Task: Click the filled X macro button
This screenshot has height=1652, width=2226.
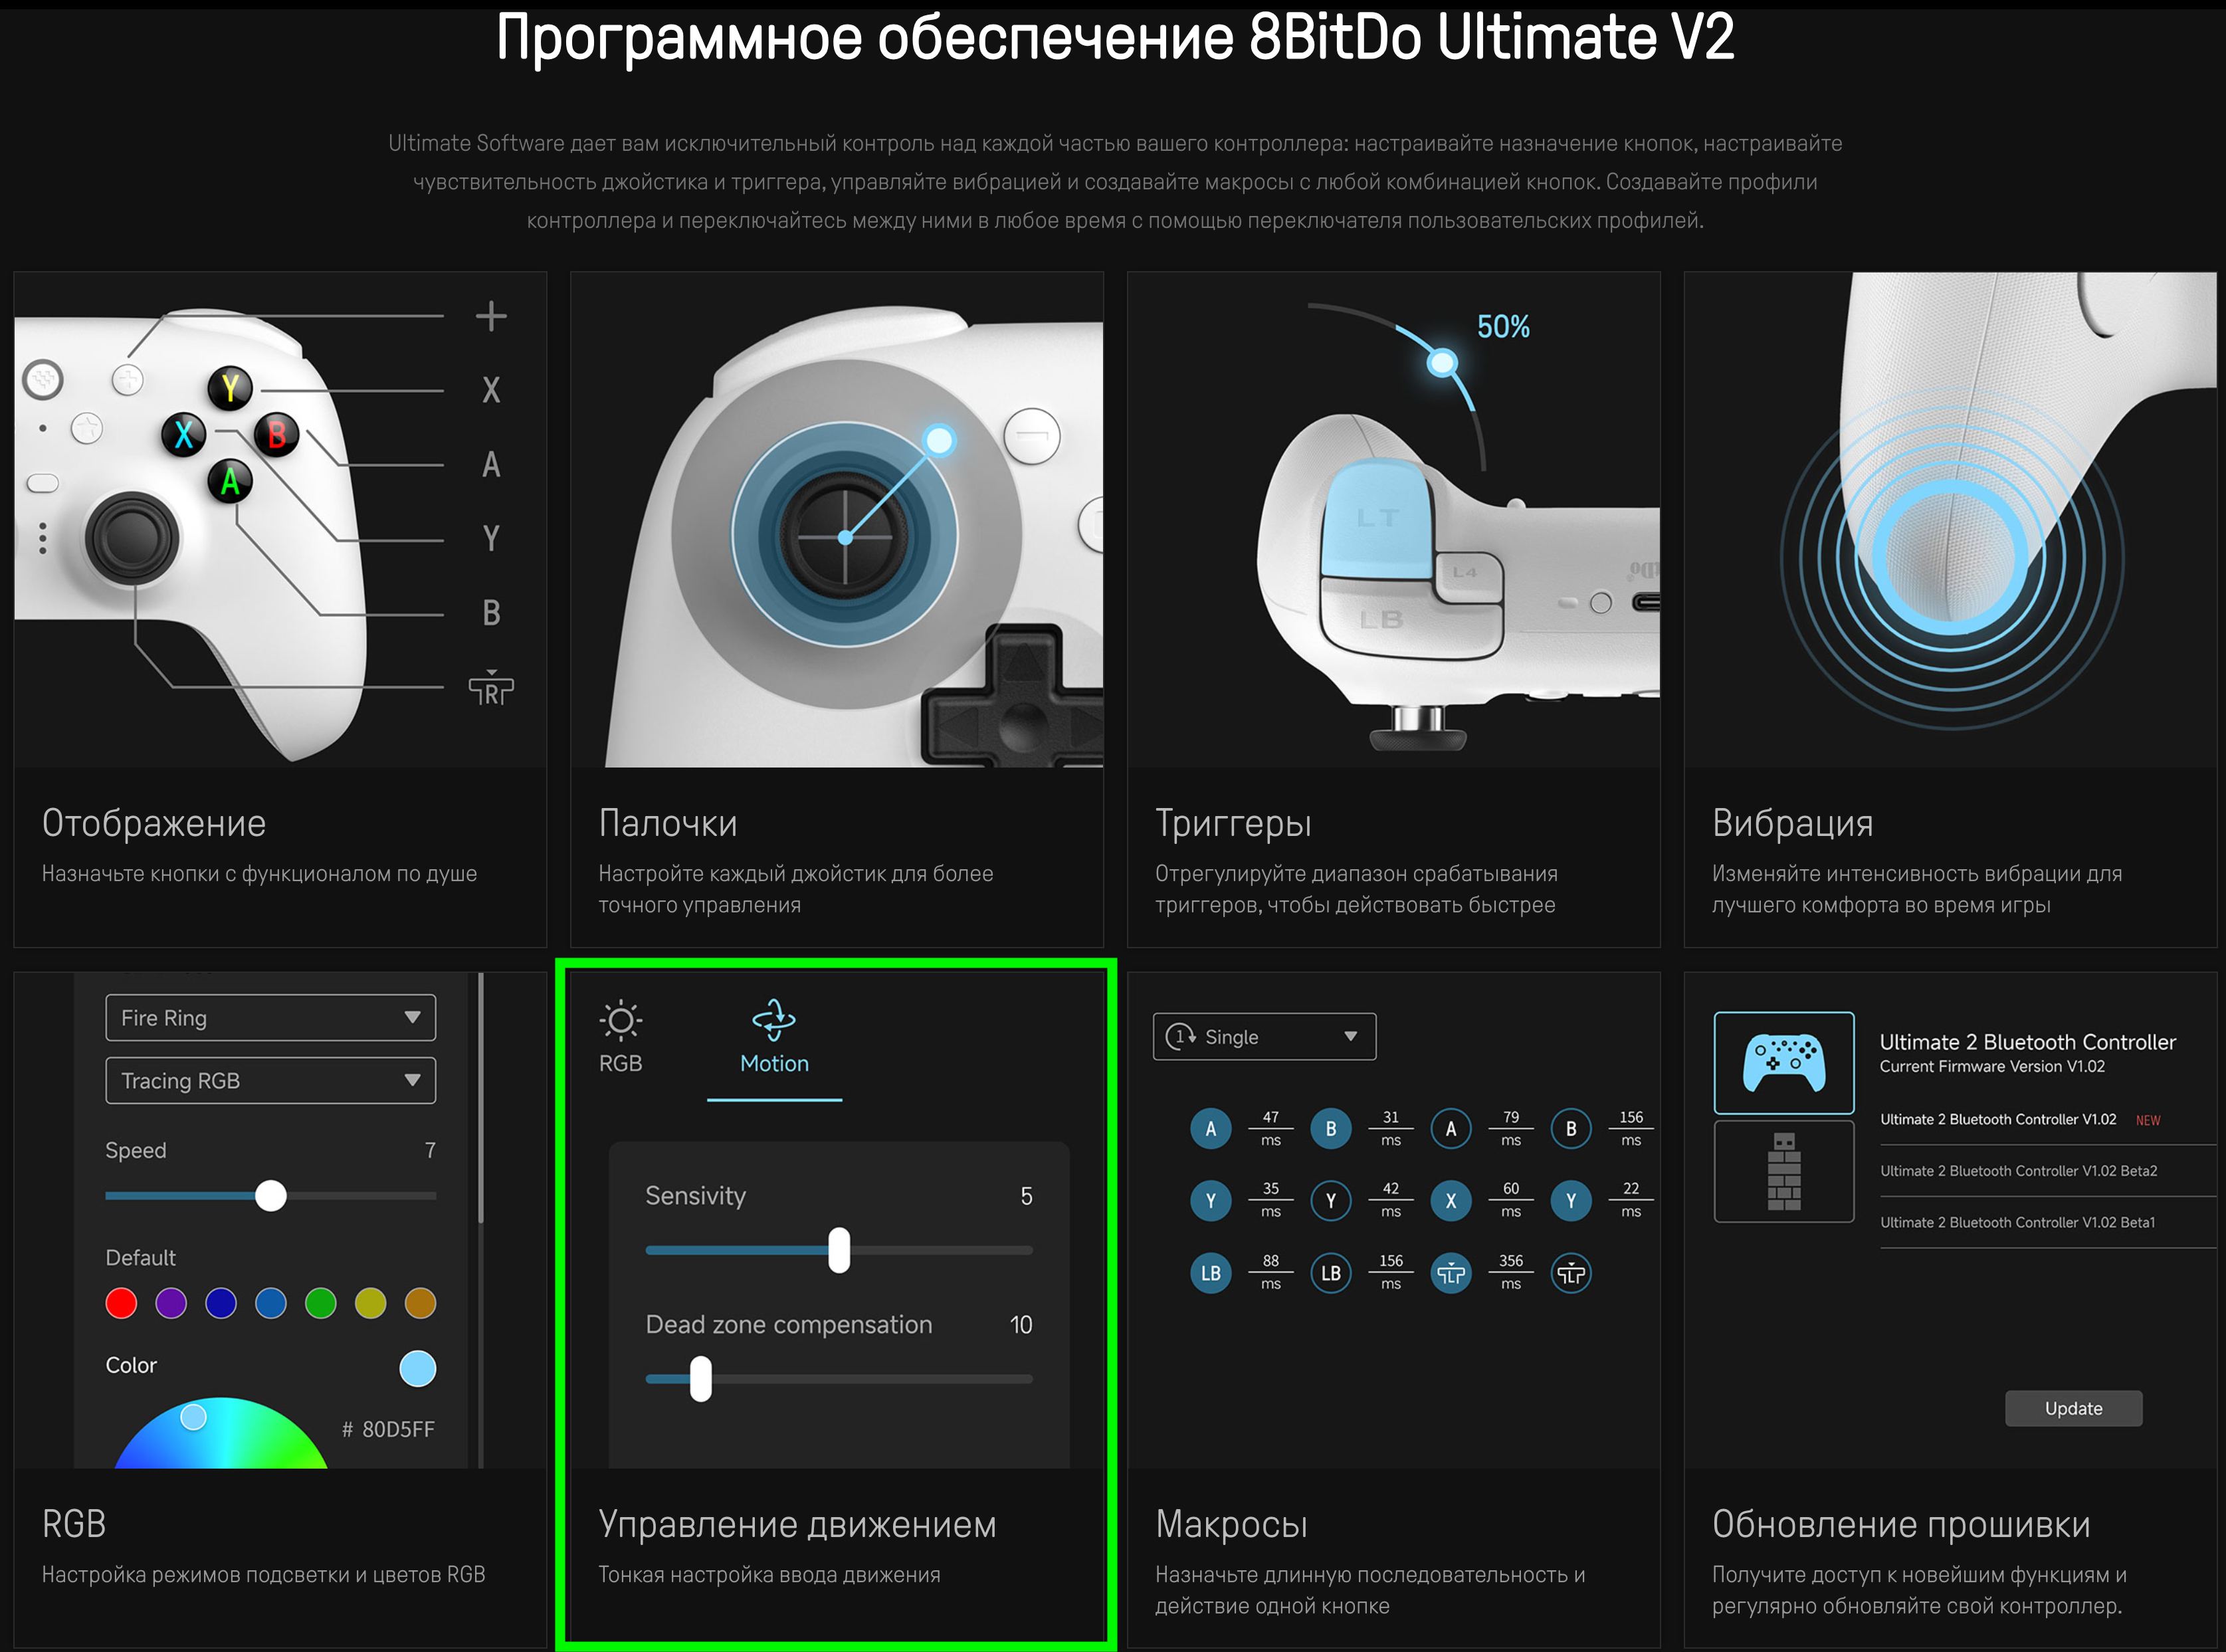Action: pyautogui.click(x=1450, y=1201)
